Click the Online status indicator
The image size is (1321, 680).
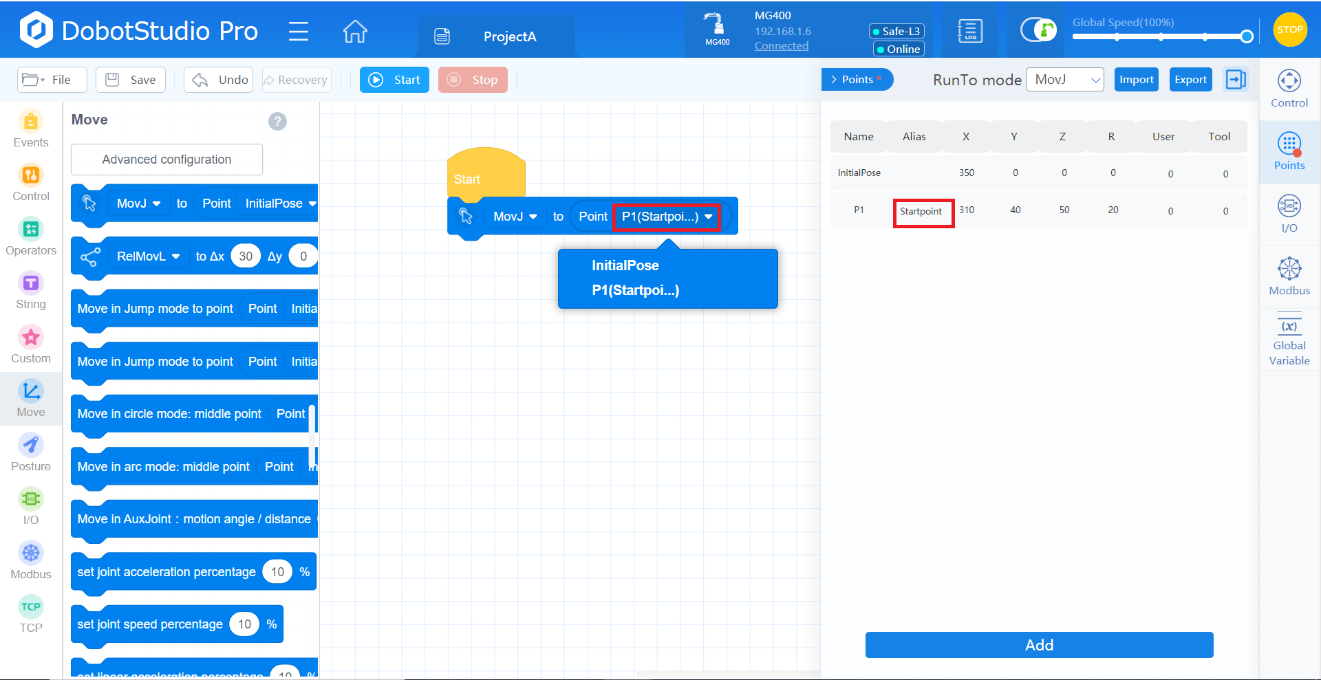click(x=898, y=48)
